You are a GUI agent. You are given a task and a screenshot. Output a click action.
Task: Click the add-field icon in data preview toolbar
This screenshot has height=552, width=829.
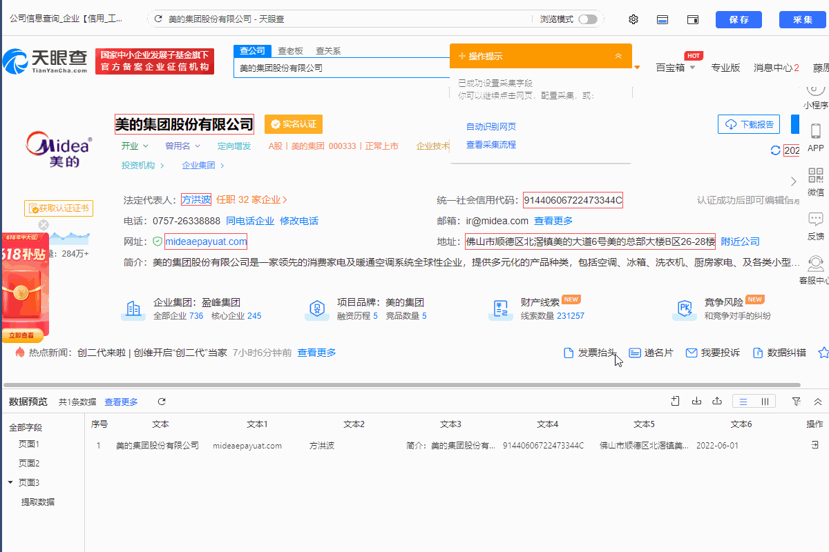coord(676,401)
